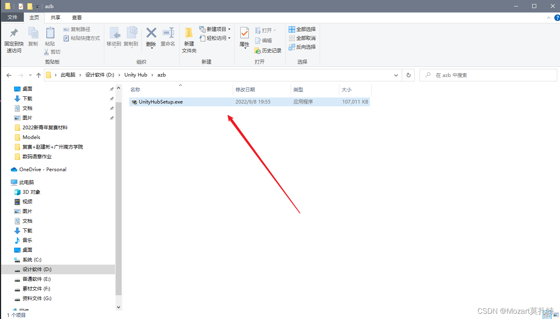Open Desktop (桌面) in Quick Access
Viewport: 560px width, 319px height.
[27, 89]
